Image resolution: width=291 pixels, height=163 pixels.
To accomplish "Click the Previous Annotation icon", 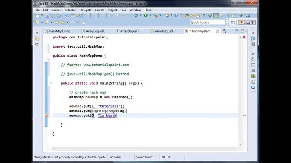I will [x=46, y=22].
